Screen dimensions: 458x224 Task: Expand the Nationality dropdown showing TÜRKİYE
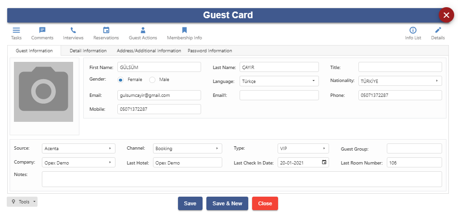point(400,81)
